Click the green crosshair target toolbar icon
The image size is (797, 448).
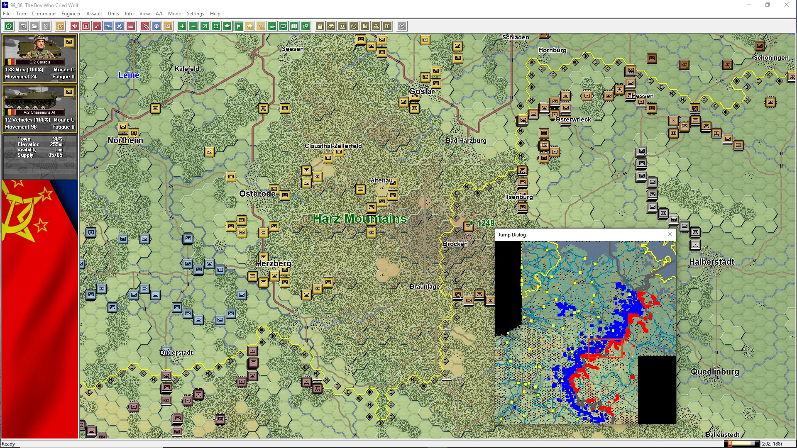9,27
